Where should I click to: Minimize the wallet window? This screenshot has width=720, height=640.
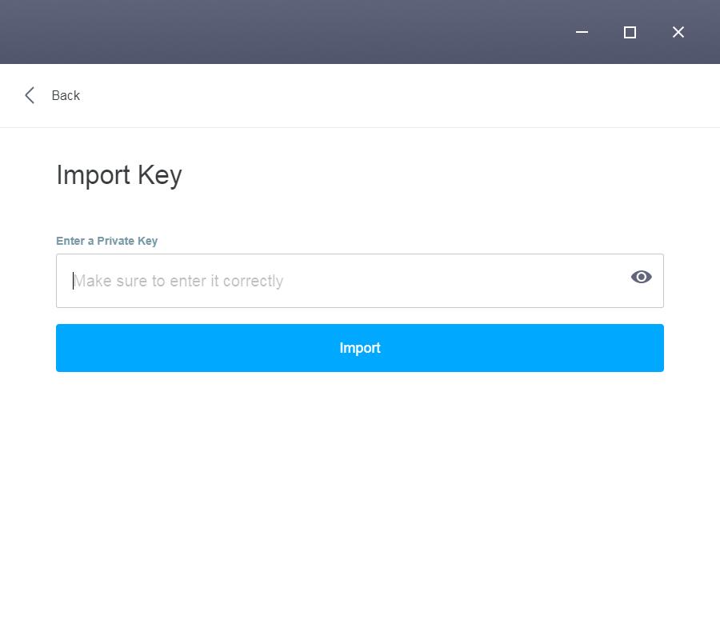click(582, 32)
